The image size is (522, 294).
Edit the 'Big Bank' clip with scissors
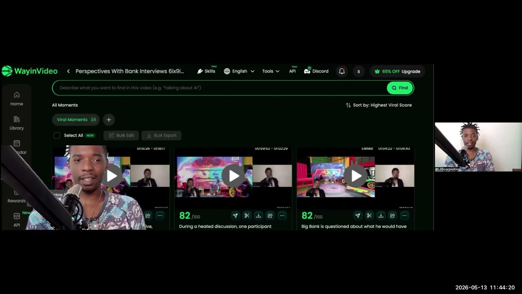369,216
